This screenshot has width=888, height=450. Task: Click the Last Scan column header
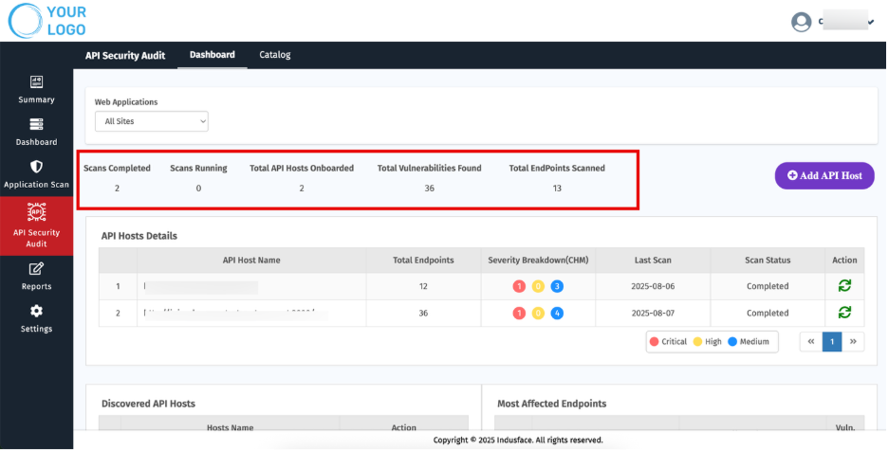click(653, 260)
